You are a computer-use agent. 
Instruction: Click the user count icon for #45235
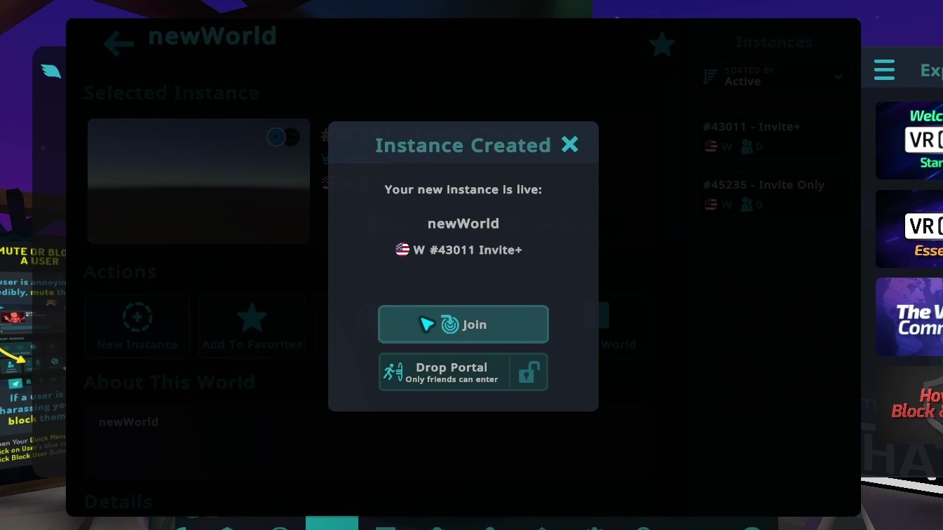click(747, 205)
